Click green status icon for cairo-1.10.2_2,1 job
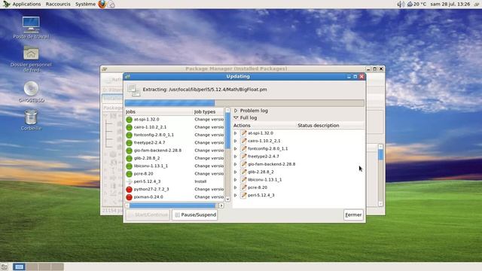The image size is (482, 271). pyautogui.click(x=129, y=127)
